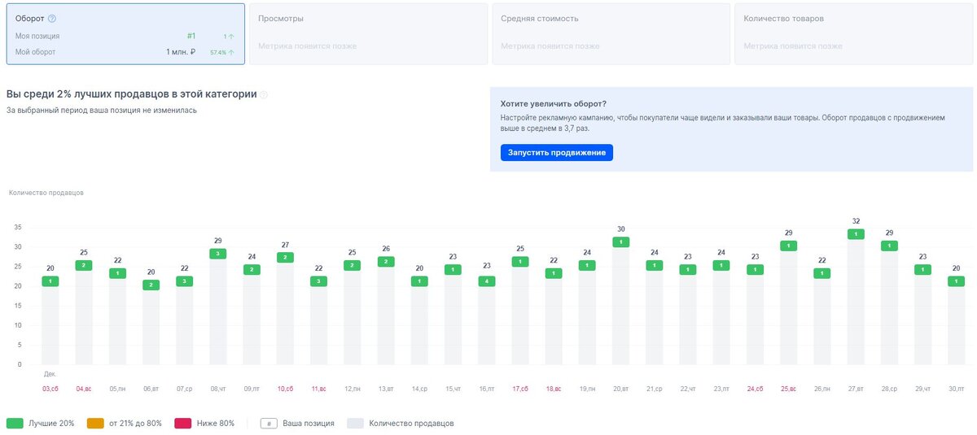Viewport: 977px width, 435px height.
Task: Click the position badge on 08,чт bar
Action: pos(218,254)
